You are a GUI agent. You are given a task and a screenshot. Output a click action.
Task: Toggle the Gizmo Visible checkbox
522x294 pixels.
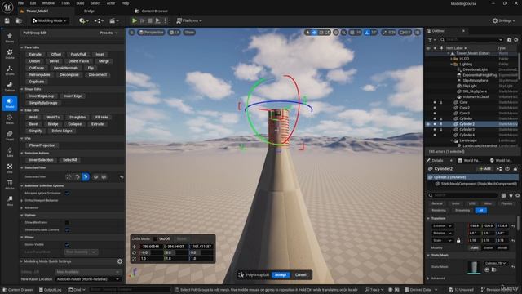(x=67, y=244)
